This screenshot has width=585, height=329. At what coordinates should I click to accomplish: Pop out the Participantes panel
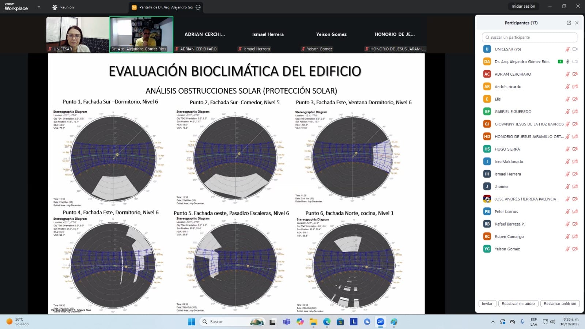coord(569,23)
